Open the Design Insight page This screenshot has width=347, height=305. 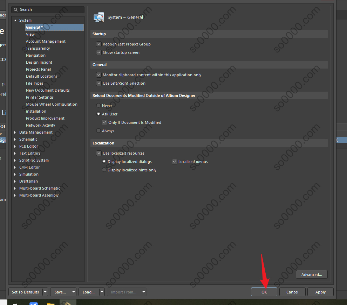click(x=39, y=62)
